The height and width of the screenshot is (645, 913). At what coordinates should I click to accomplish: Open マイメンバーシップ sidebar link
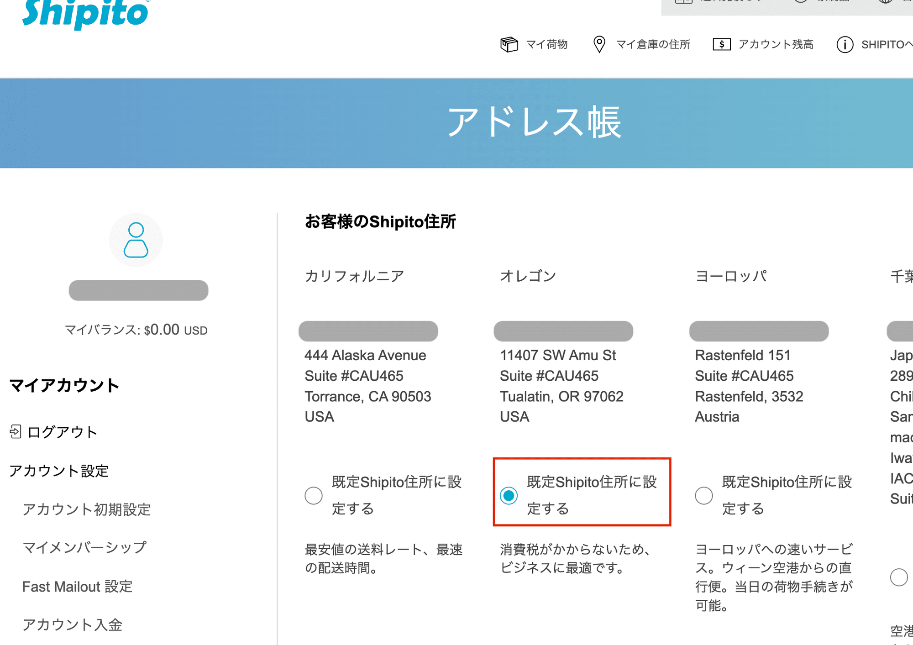[x=84, y=547]
